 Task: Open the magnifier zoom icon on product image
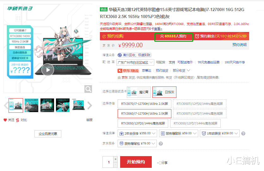88,89
